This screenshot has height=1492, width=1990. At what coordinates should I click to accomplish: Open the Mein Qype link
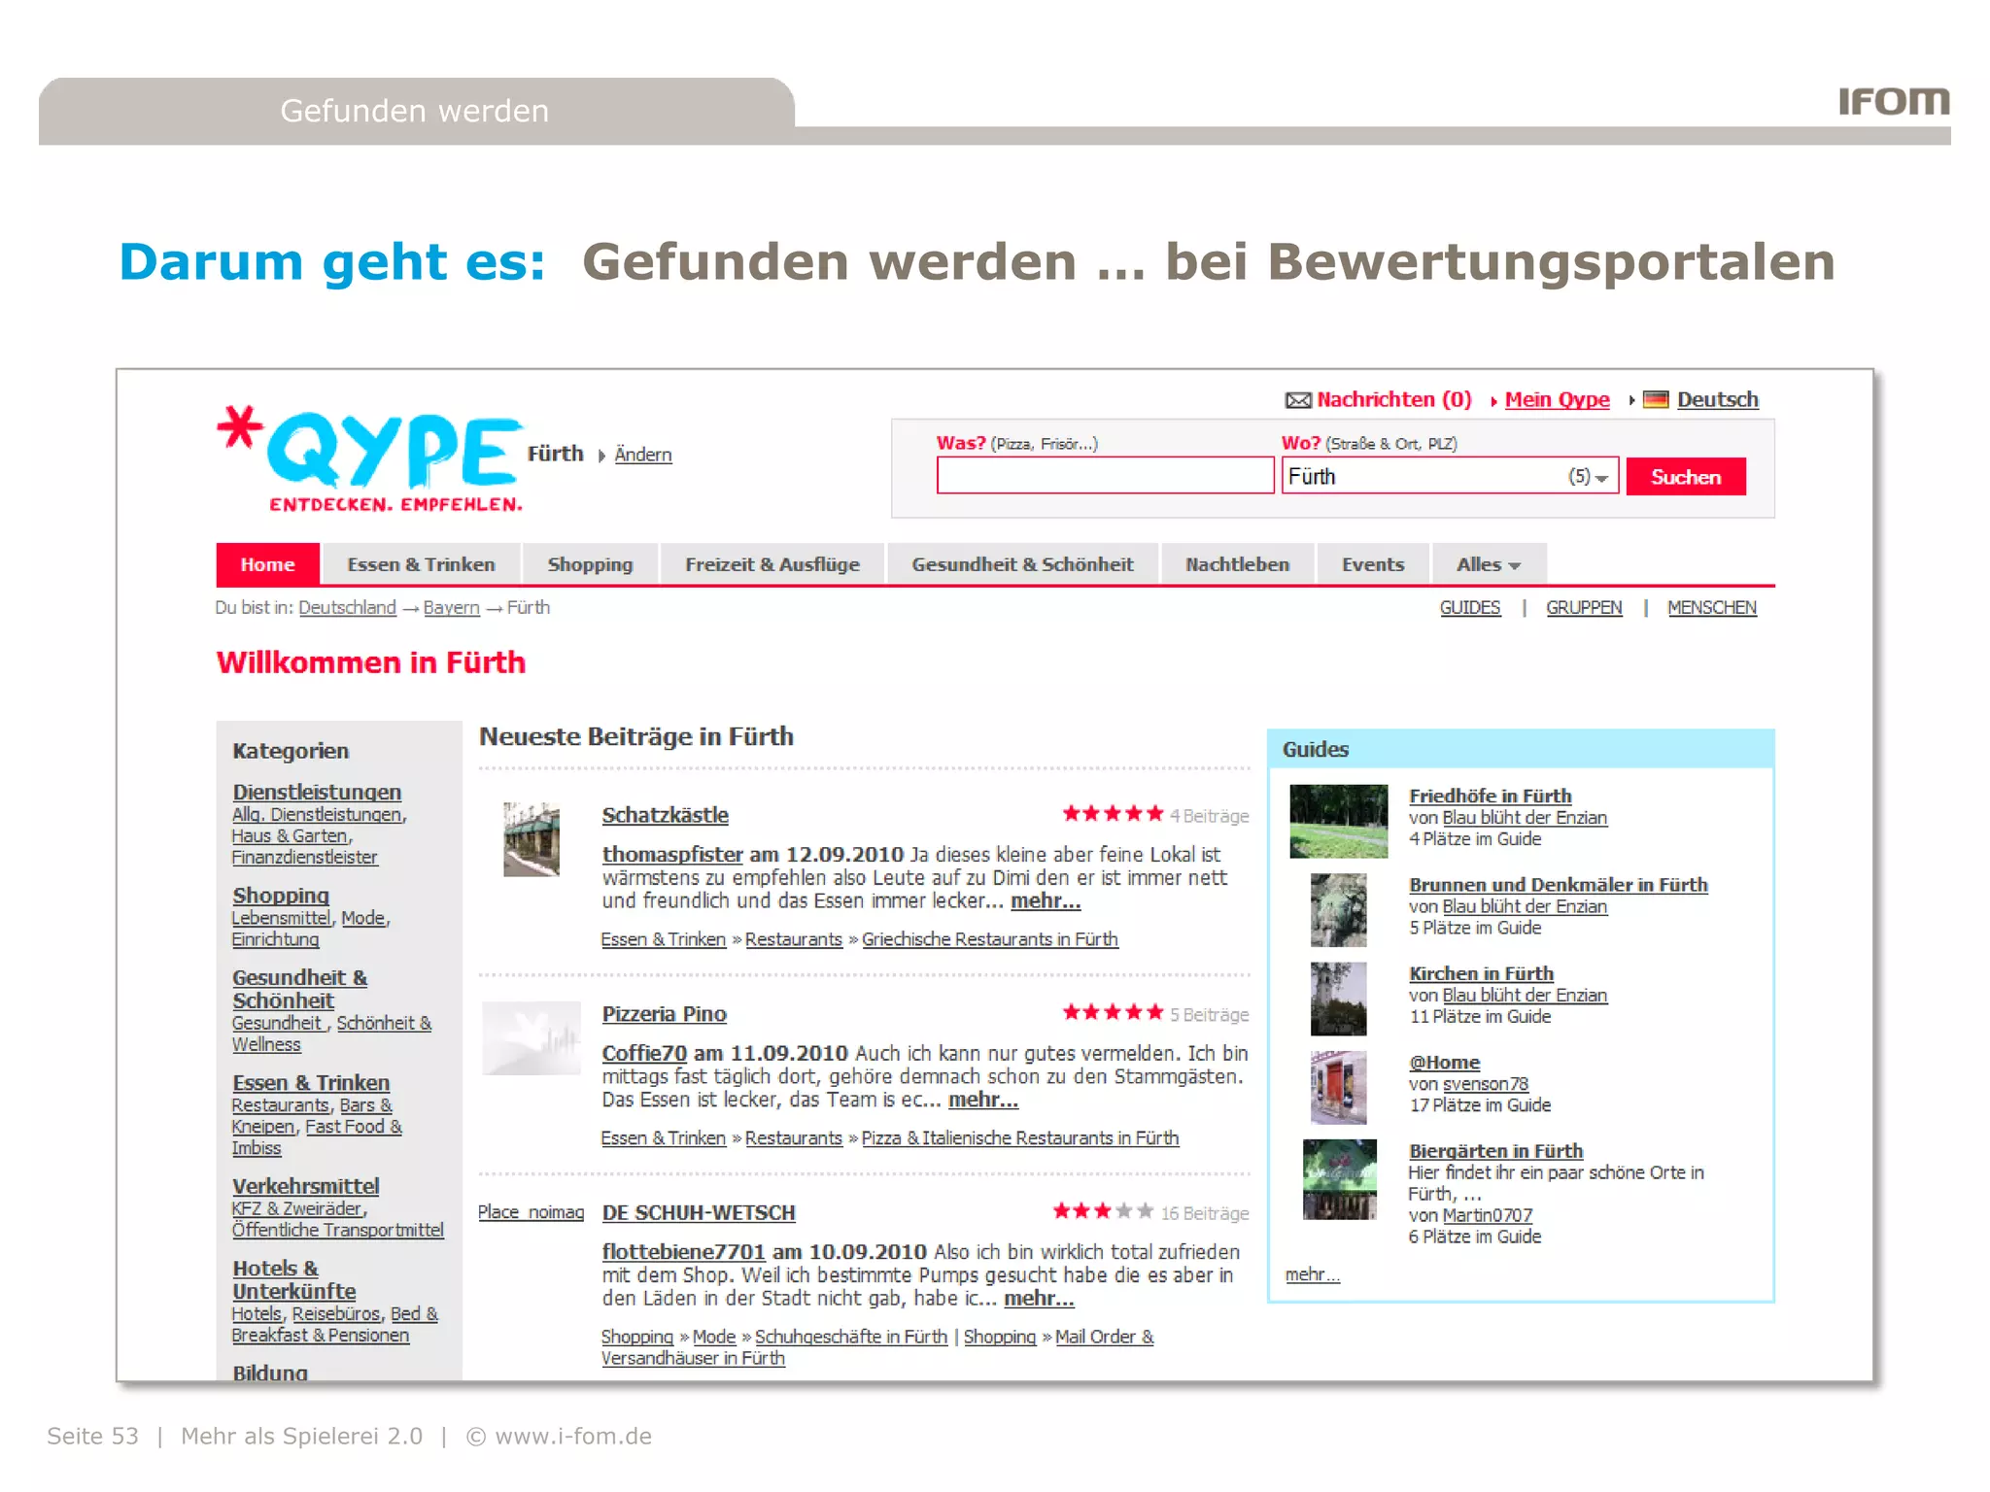pos(1557,399)
